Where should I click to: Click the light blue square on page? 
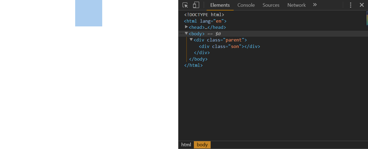89,13
